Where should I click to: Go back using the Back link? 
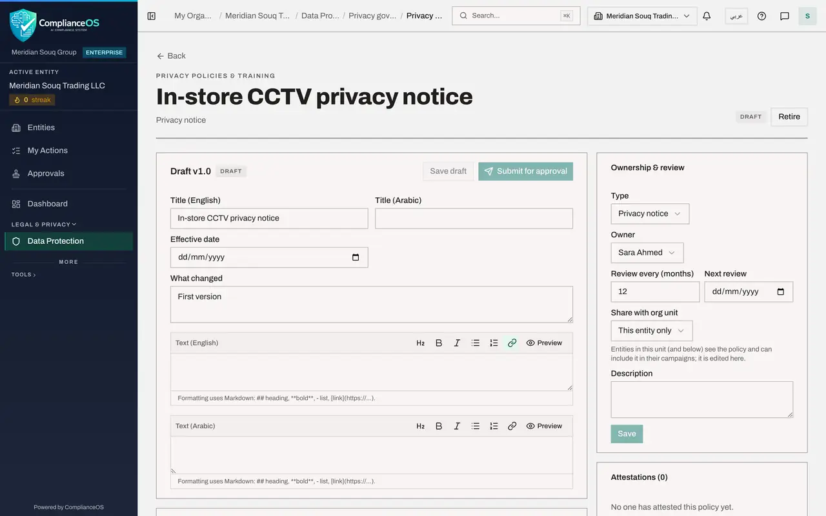(x=171, y=56)
